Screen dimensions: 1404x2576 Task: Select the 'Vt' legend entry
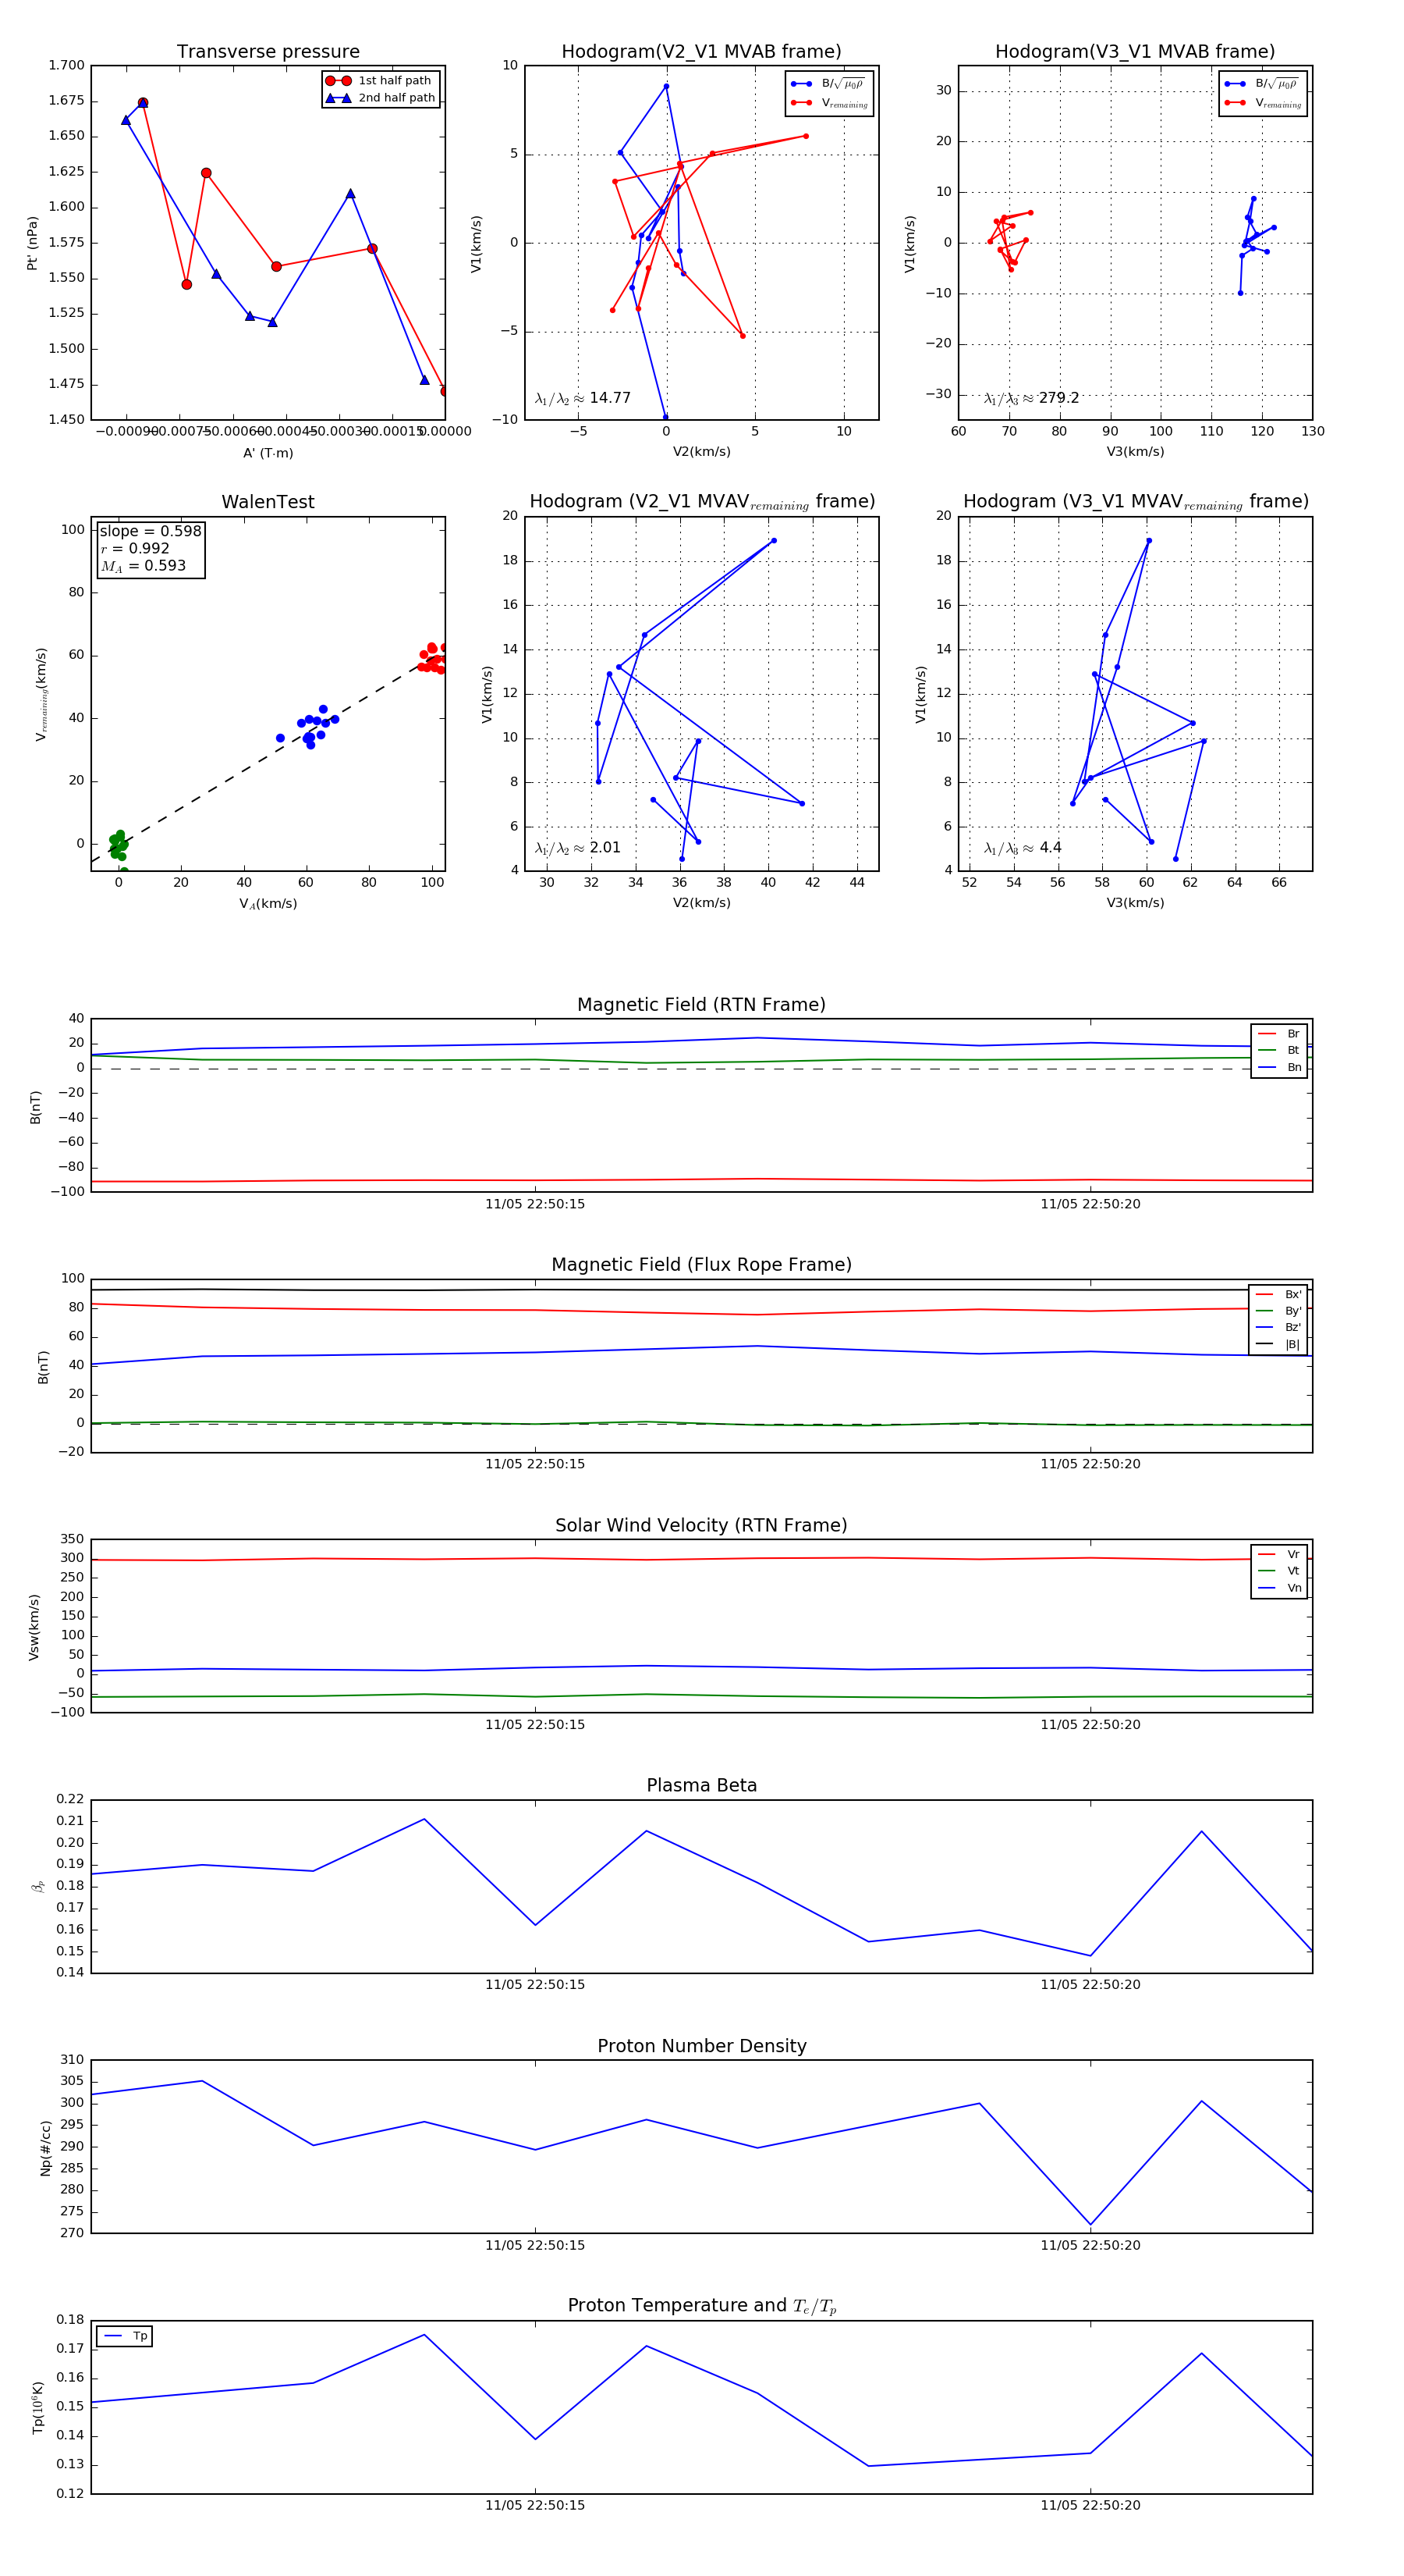point(1279,1571)
